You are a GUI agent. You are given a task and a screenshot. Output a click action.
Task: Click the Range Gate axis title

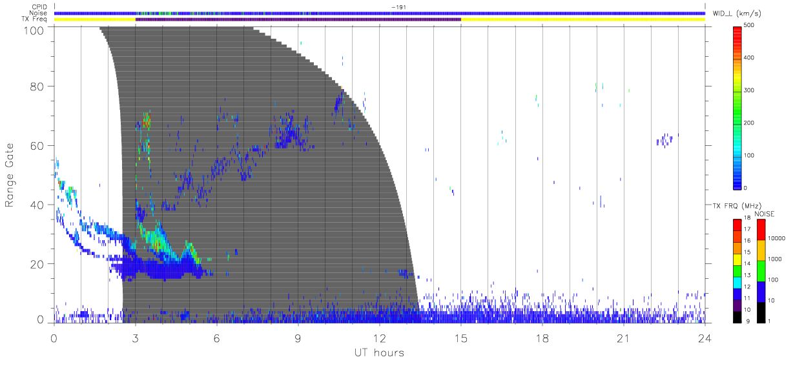click(10, 176)
